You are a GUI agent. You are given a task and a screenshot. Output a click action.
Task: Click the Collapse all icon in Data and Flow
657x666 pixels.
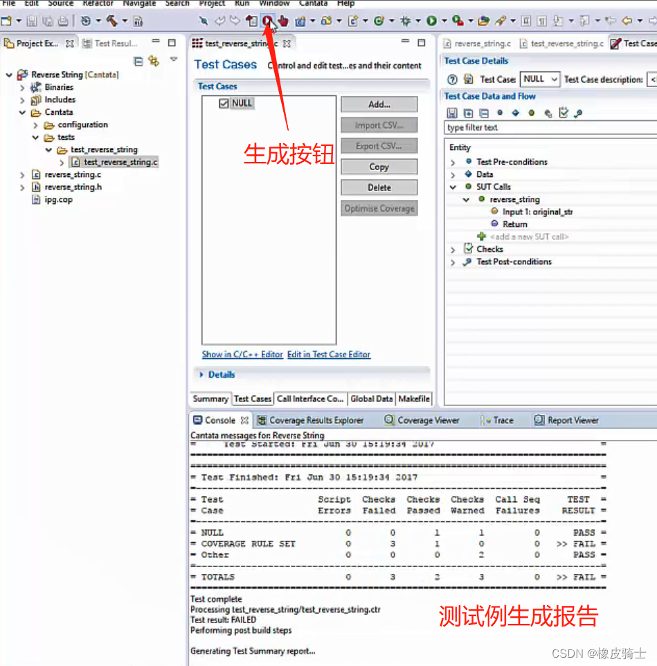coord(484,113)
